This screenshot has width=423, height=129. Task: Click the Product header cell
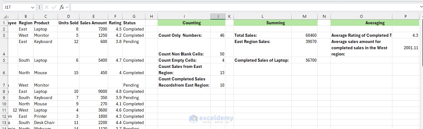[x=45, y=23]
